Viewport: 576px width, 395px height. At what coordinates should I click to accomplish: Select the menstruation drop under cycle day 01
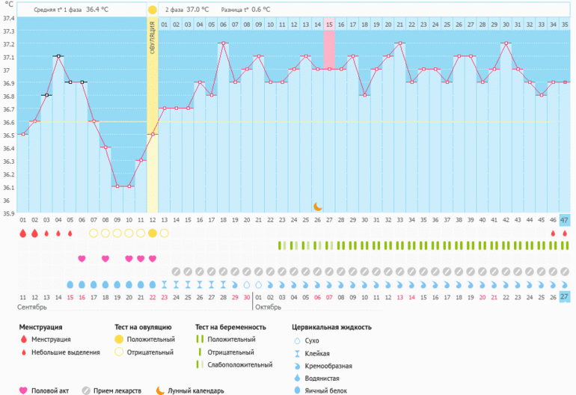[x=23, y=233]
